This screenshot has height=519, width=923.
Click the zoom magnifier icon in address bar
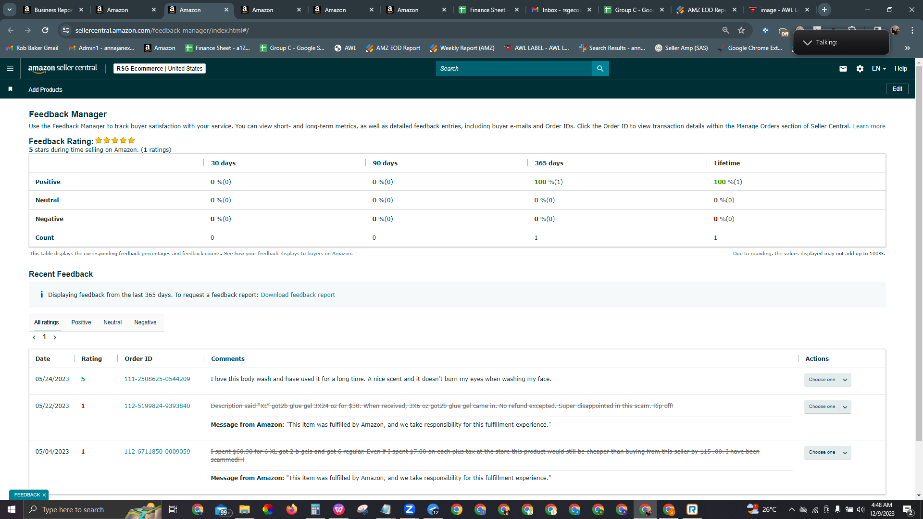click(725, 30)
